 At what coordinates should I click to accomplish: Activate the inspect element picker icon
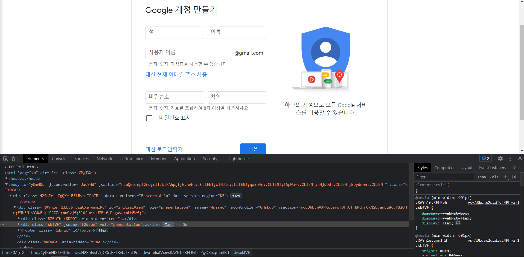coord(5,158)
